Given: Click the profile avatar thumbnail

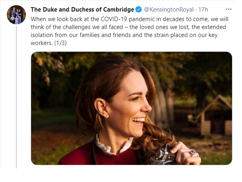Looking at the screenshot, I should pos(16,15).
